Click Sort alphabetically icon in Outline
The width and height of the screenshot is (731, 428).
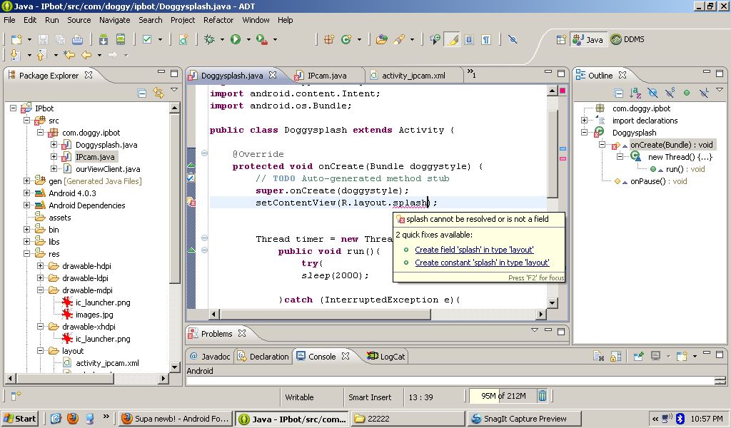(x=635, y=93)
